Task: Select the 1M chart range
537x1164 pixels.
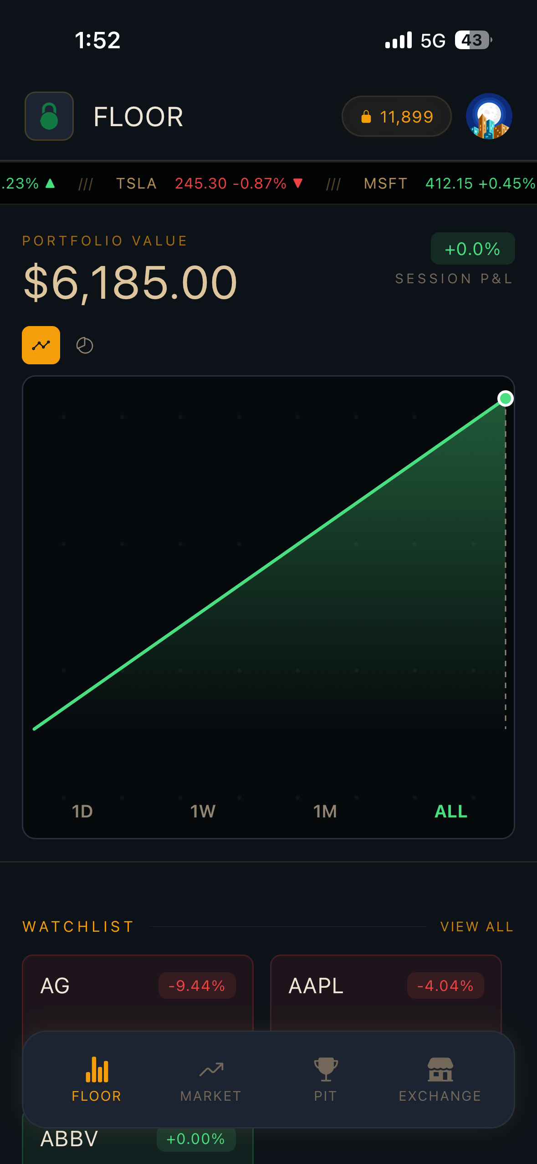Action: (325, 811)
